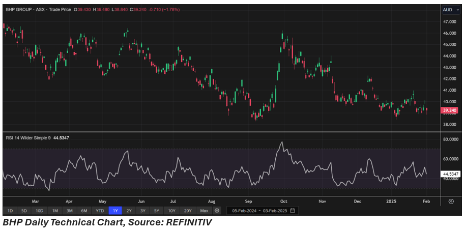Select the 3Y time range
Viewport: 464px width, 231px height.
point(142,211)
